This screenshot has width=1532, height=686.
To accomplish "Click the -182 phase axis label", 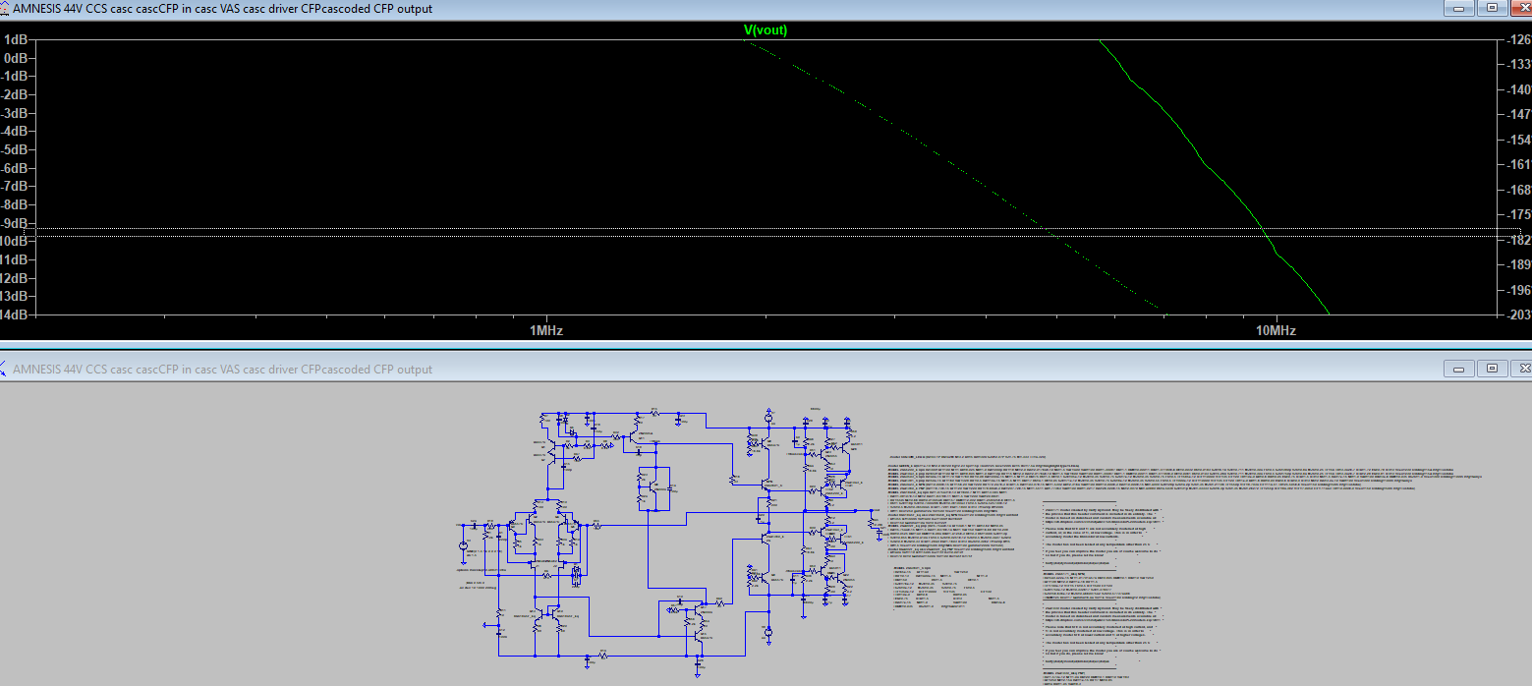I will coord(1518,241).
